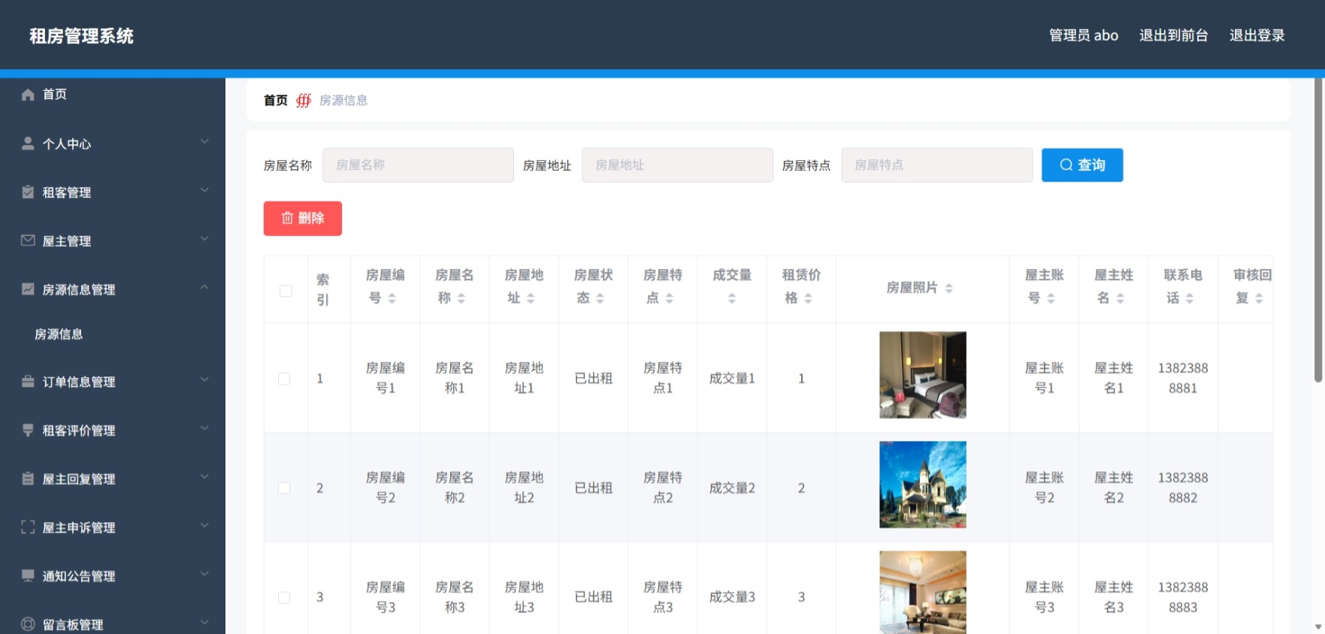Click the blue 查询 search button
1325x634 pixels.
pyautogui.click(x=1082, y=165)
